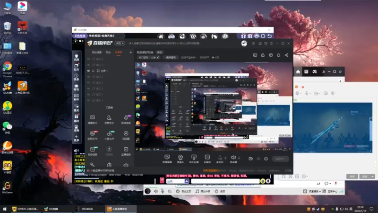Add the 手机投屏 source
The width and height of the screenshot is (378, 213).
pos(194,159)
